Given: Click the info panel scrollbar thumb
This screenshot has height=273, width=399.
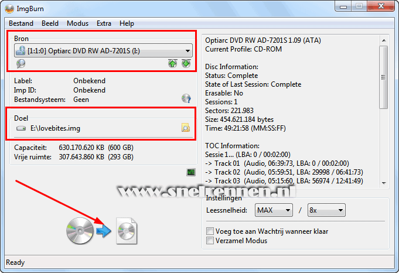Looking at the screenshot, I should pyautogui.click(x=384, y=77).
